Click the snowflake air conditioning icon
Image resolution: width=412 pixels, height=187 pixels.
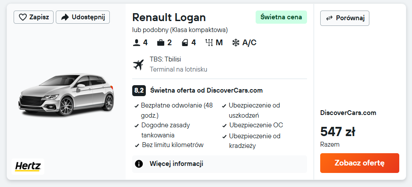(x=236, y=43)
